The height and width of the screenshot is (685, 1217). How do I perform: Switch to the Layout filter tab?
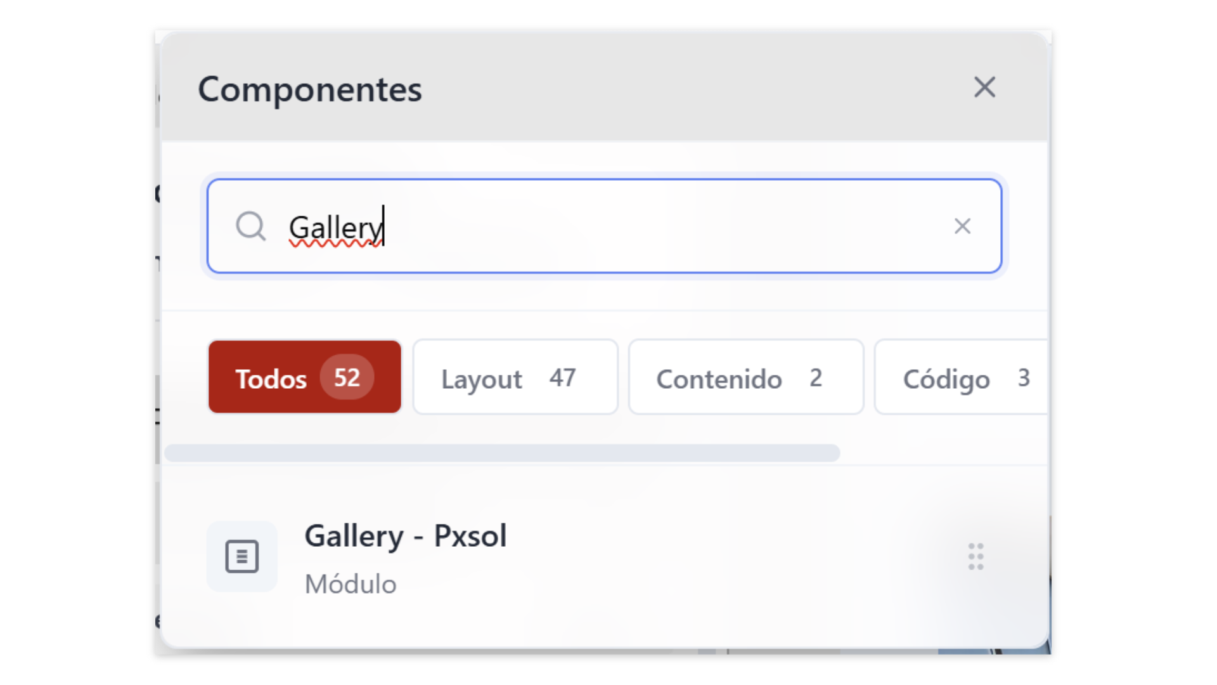[482, 379]
